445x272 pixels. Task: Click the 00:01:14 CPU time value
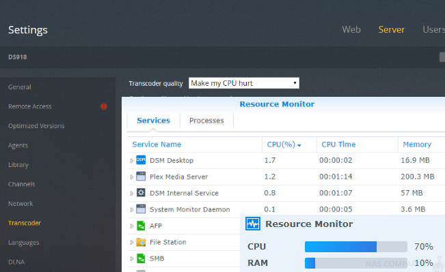click(x=336, y=177)
